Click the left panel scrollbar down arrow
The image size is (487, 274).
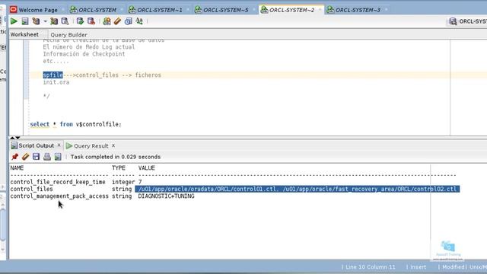point(3,249)
